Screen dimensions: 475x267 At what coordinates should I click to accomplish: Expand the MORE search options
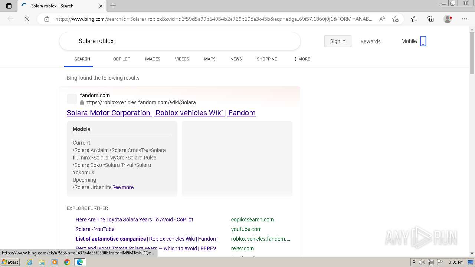[302, 59]
